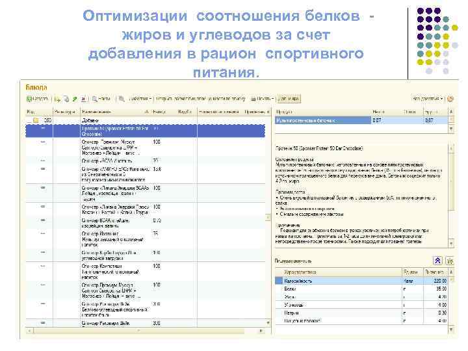The width and height of the screenshot is (468, 351).
Task: Click the cancel search magnifier icon
Action: [x=122, y=99]
